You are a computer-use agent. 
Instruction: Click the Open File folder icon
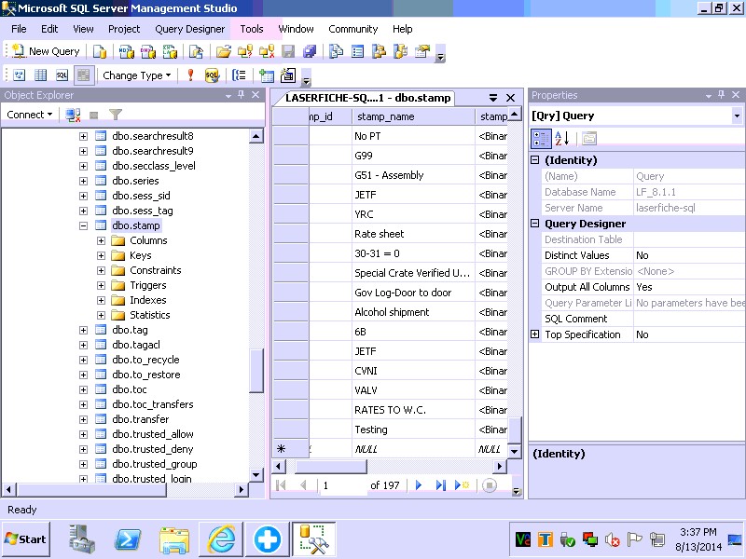pyautogui.click(x=224, y=51)
